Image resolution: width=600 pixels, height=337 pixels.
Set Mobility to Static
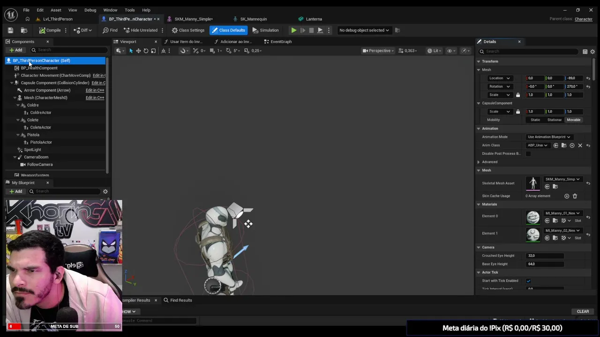pos(535,120)
